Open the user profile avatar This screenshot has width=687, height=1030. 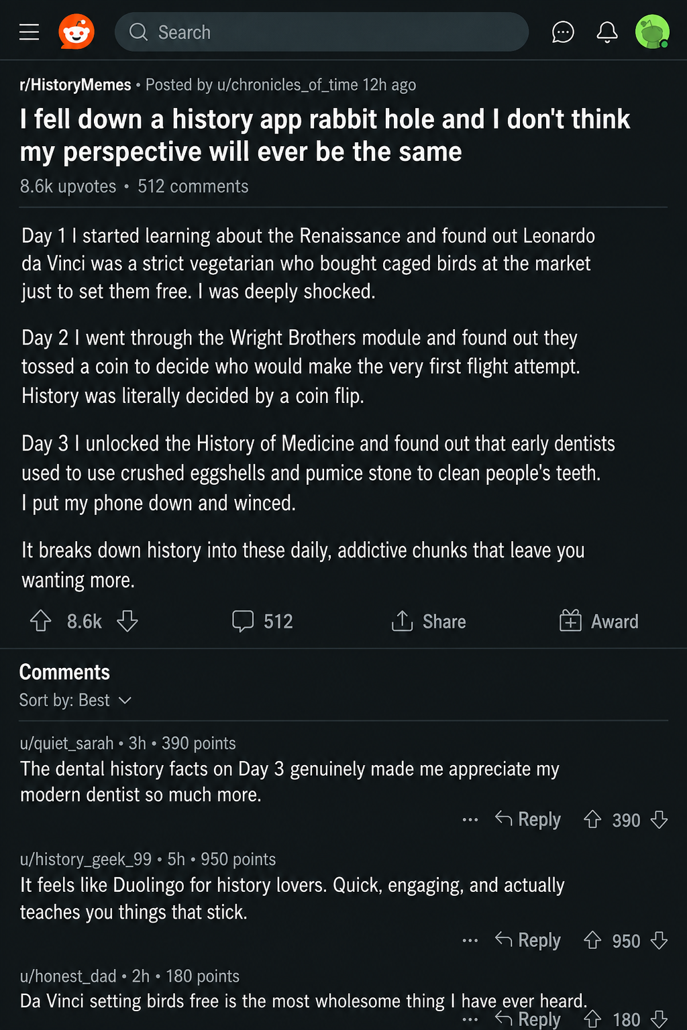point(652,32)
